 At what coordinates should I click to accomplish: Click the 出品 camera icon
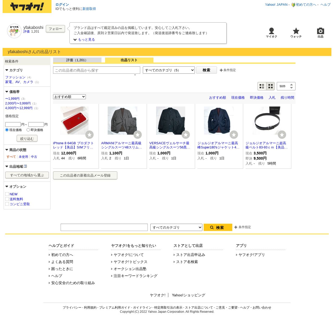coord(320,31)
